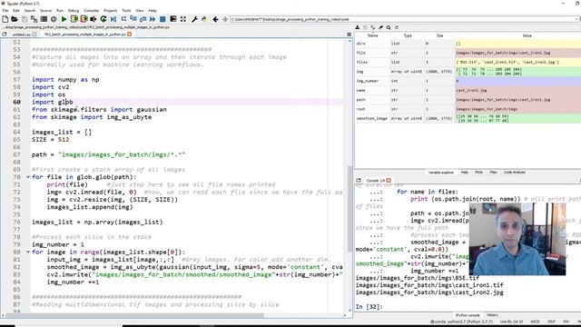Run the file with green play icon
The width and height of the screenshot is (581, 327).
pyautogui.click(x=64, y=19)
